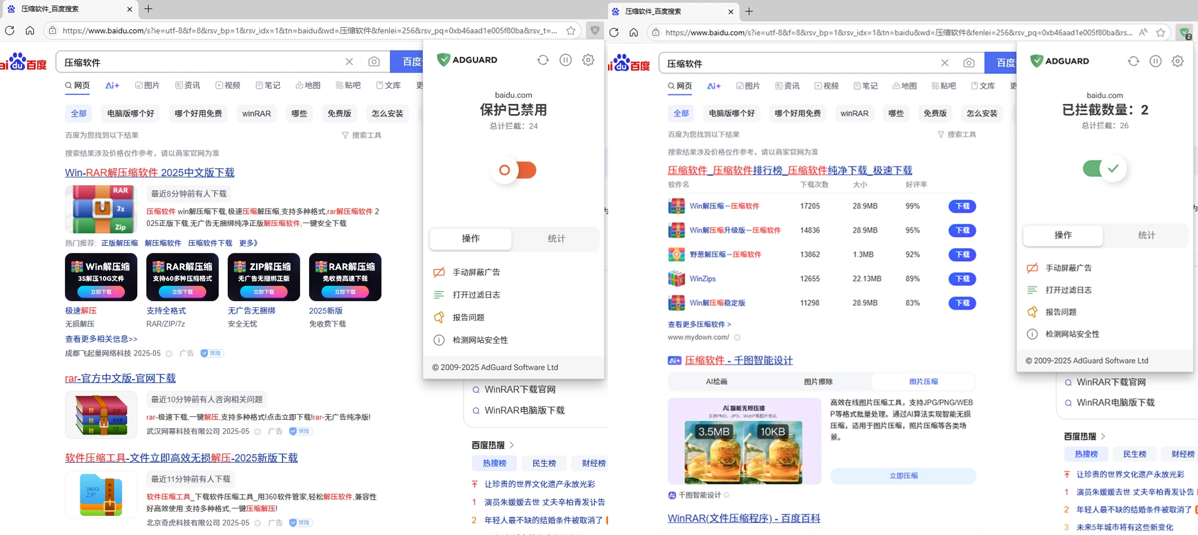The width and height of the screenshot is (1198, 535).
Task: Open Win-RAR解压缩软件 2025中文版下载 result
Action: [x=150, y=172]
